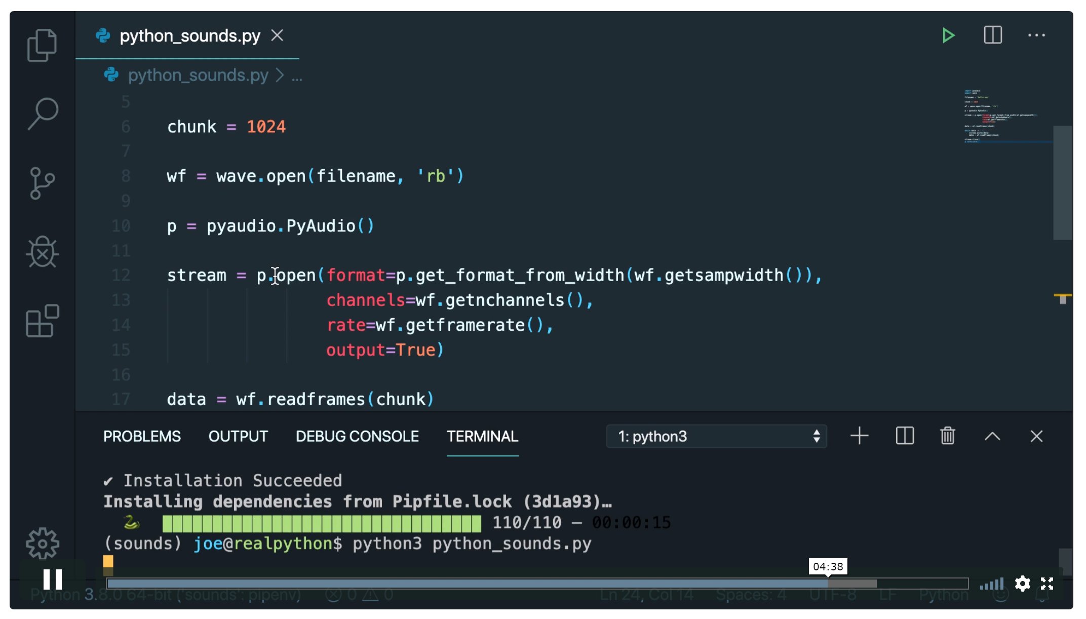Screen dimensions: 1086x619
Task: Switch to the PROBLEMS tab
Action: pos(142,436)
